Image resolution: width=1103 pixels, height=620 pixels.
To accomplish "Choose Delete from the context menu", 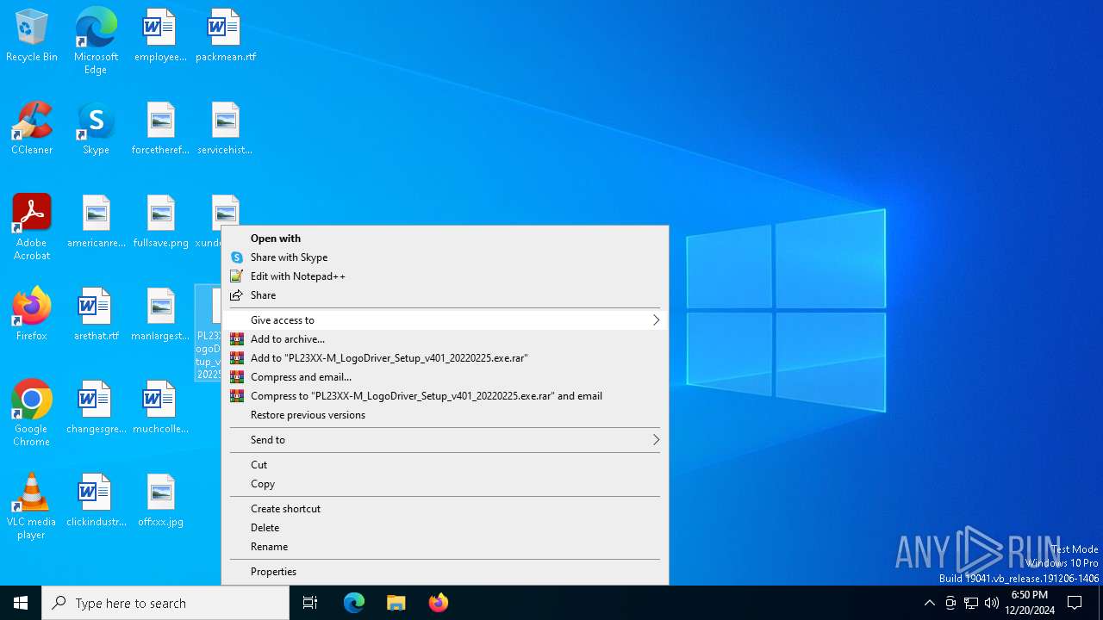I will click(x=446, y=528).
